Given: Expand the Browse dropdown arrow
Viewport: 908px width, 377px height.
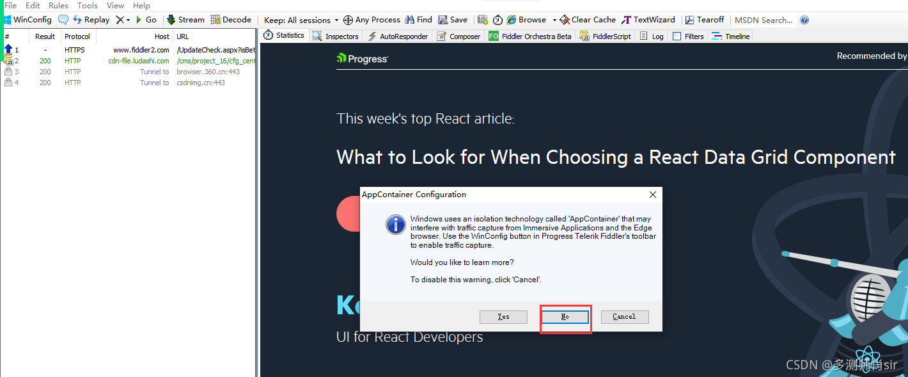Looking at the screenshot, I should click(554, 20).
